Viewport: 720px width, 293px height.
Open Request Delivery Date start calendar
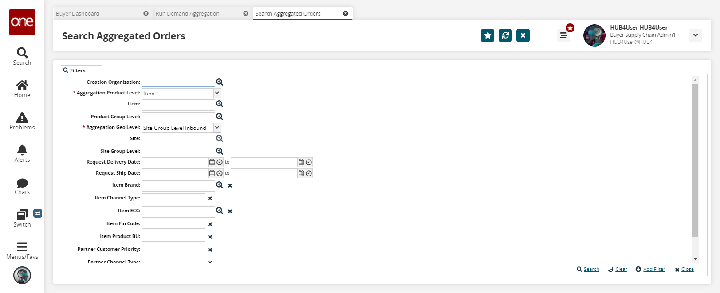coord(212,162)
